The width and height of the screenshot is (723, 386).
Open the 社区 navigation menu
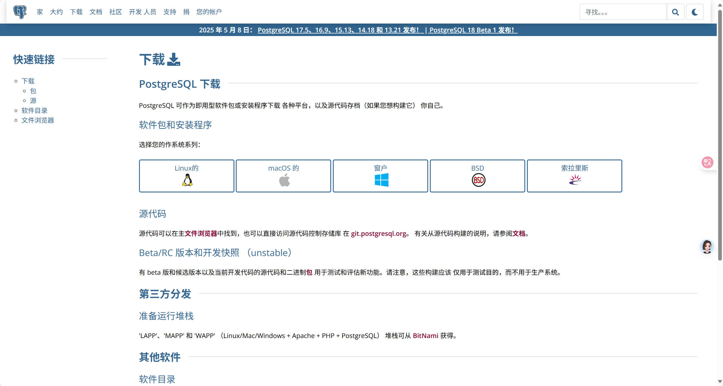click(x=115, y=12)
